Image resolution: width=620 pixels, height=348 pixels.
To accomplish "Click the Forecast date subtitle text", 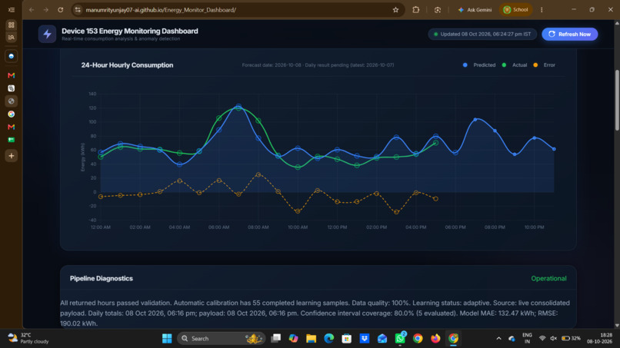I will (318, 65).
